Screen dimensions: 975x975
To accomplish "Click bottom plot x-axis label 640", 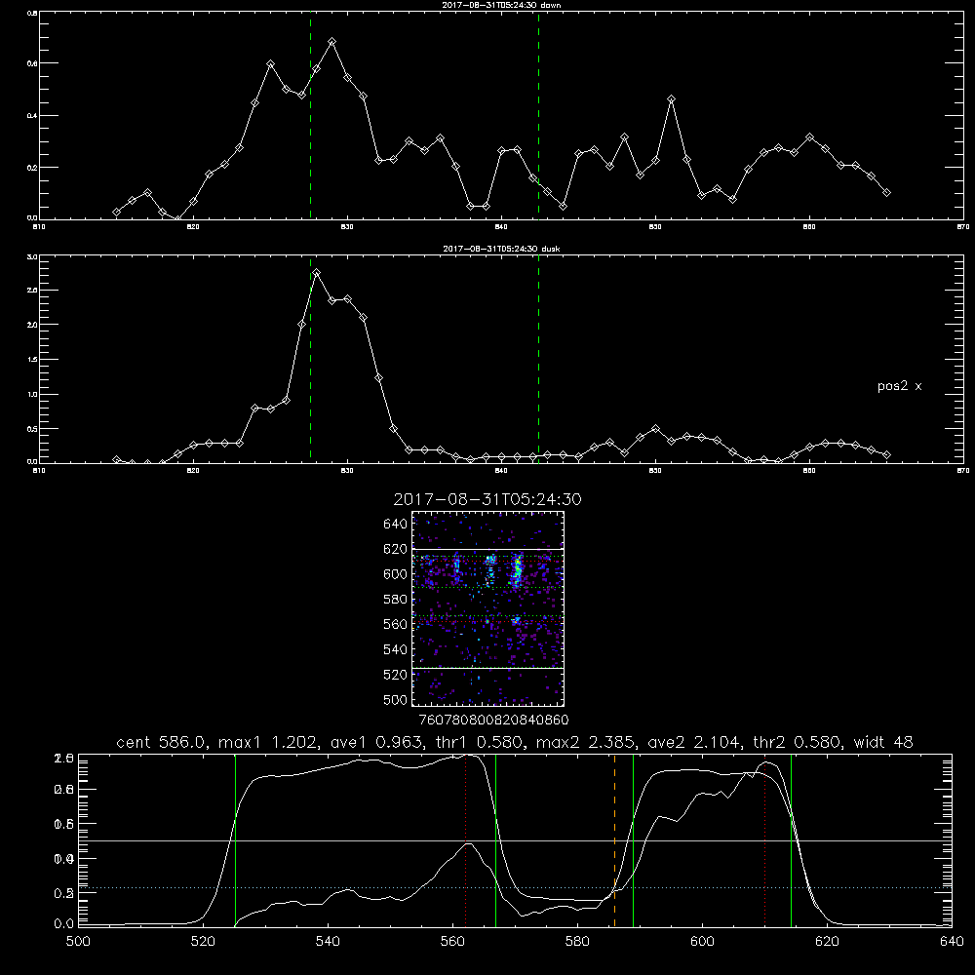I will click(952, 942).
